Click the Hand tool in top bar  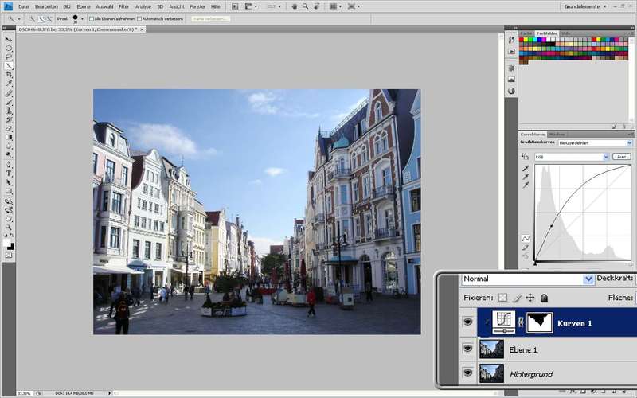tap(294, 6)
